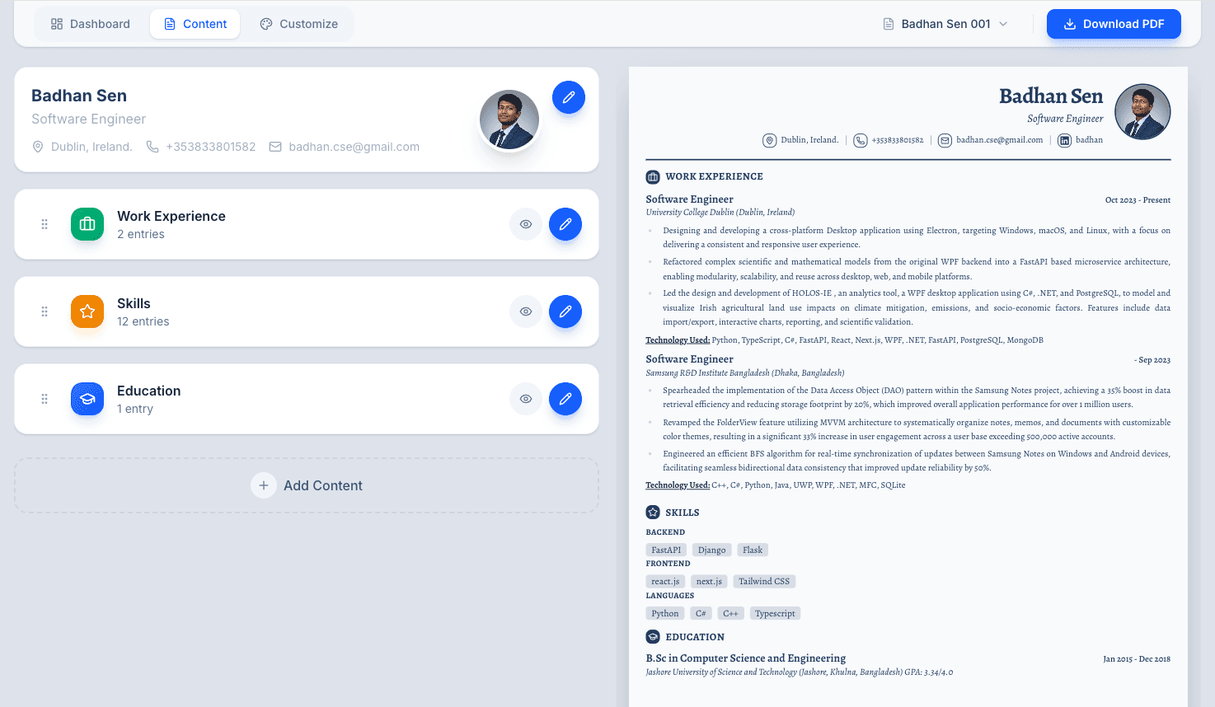Click the location pin icon near Dublin, Ireland
The width and height of the screenshot is (1215, 707).
[x=38, y=147]
